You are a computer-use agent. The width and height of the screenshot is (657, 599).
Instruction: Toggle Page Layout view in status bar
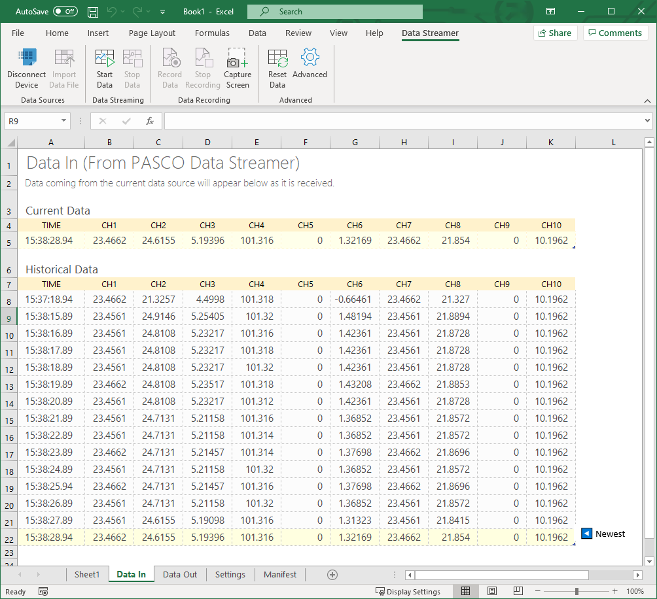click(491, 590)
